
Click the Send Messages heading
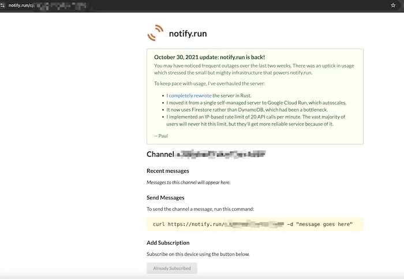166,198
